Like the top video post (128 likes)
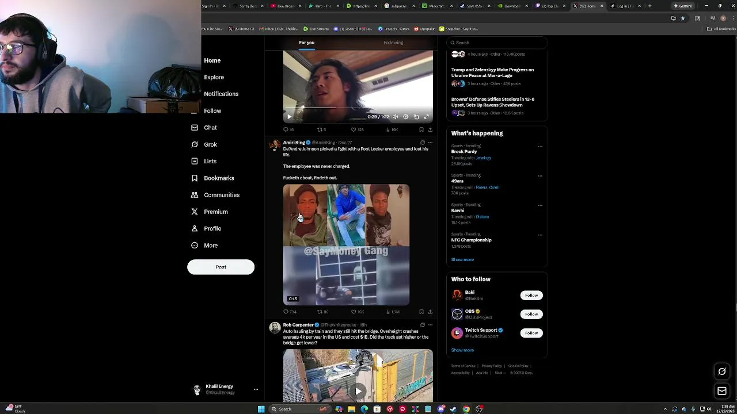The height and width of the screenshot is (414, 737). pyautogui.click(x=357, y=129)
